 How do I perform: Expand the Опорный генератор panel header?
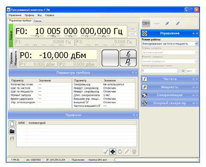tap(170, 103)
